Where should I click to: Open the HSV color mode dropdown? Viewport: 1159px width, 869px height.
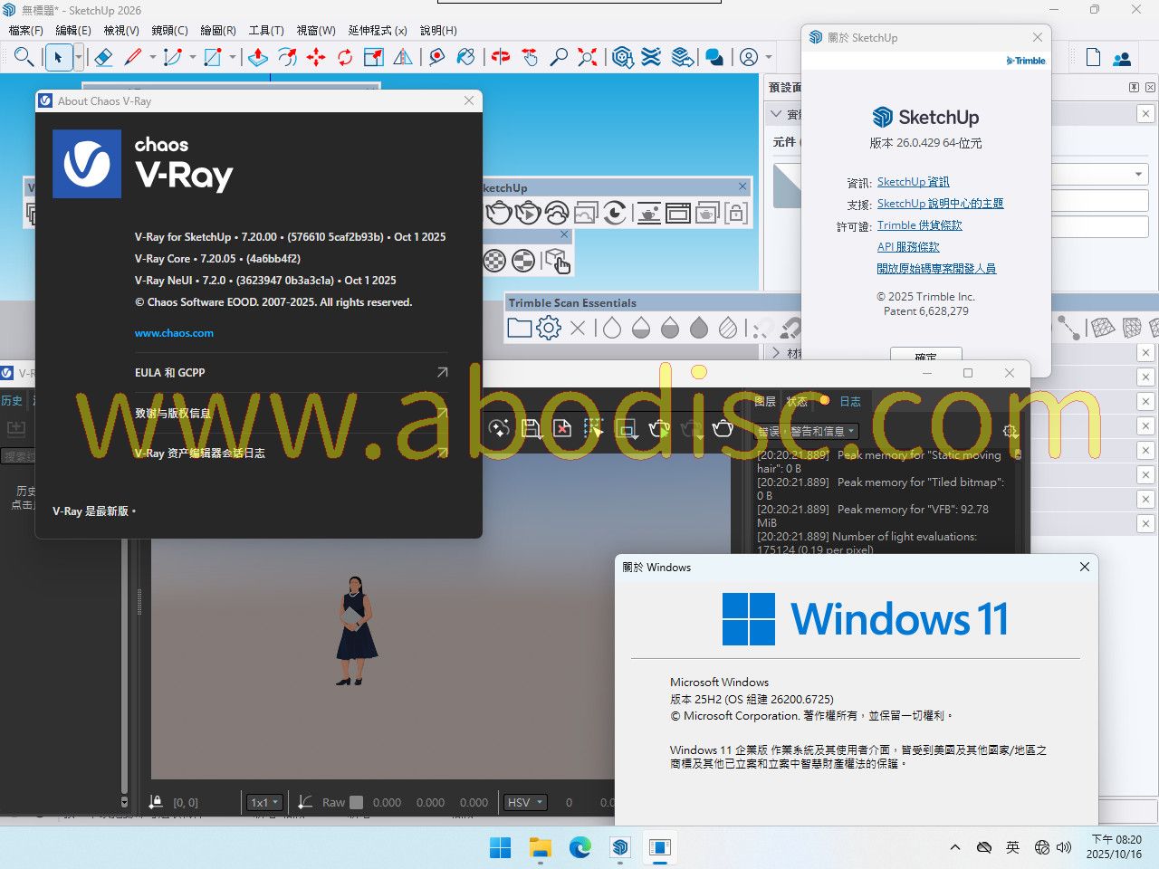[526, 802]
